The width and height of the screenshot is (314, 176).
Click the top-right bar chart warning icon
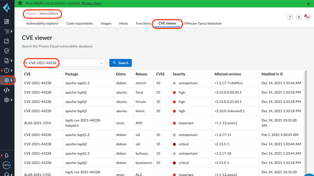pos(308,17)
